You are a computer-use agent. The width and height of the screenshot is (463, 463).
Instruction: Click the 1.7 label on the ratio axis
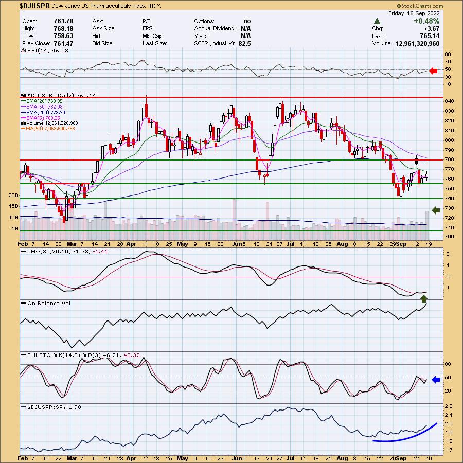[449, 450]
